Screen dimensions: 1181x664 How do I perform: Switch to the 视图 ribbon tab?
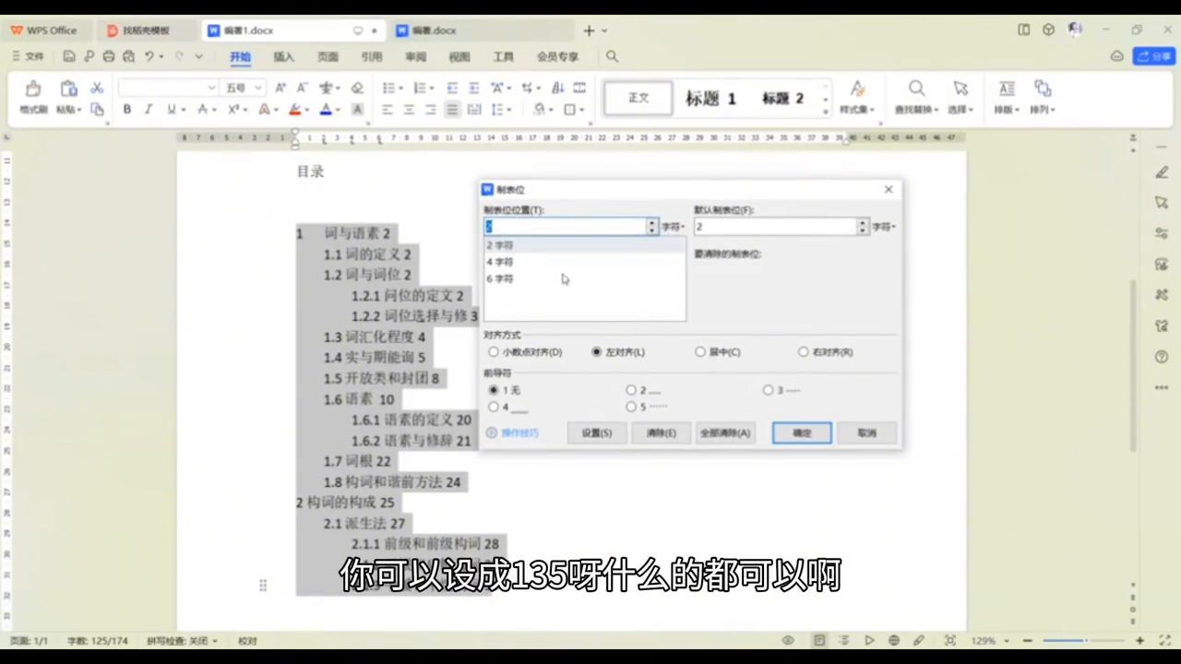(x=459, y=56)
